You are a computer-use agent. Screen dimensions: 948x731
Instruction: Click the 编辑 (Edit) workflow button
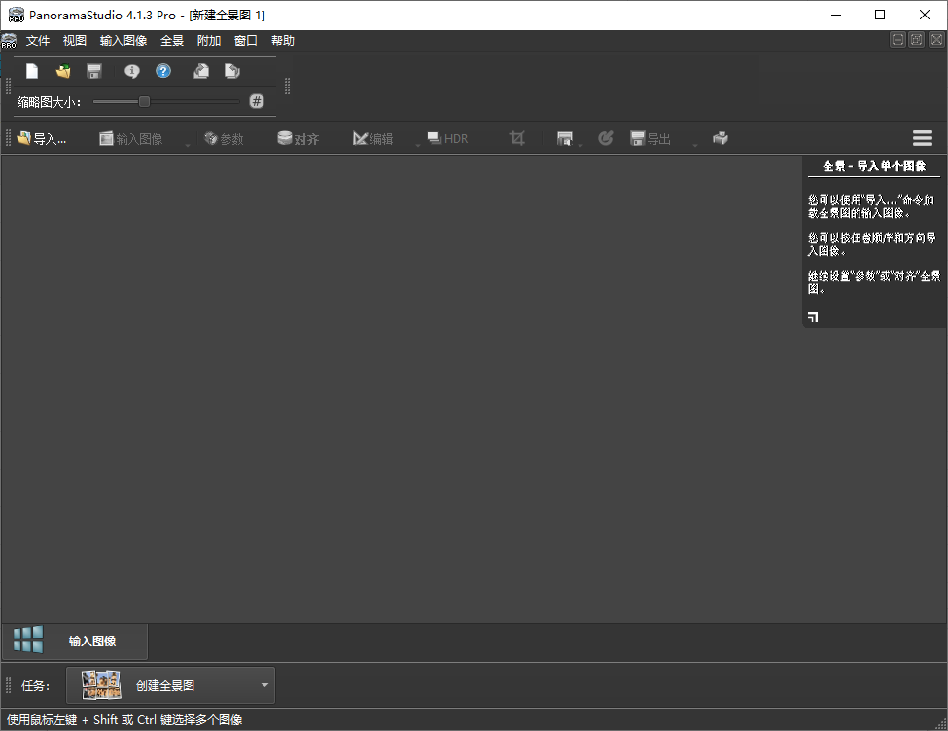coord(371,138)
